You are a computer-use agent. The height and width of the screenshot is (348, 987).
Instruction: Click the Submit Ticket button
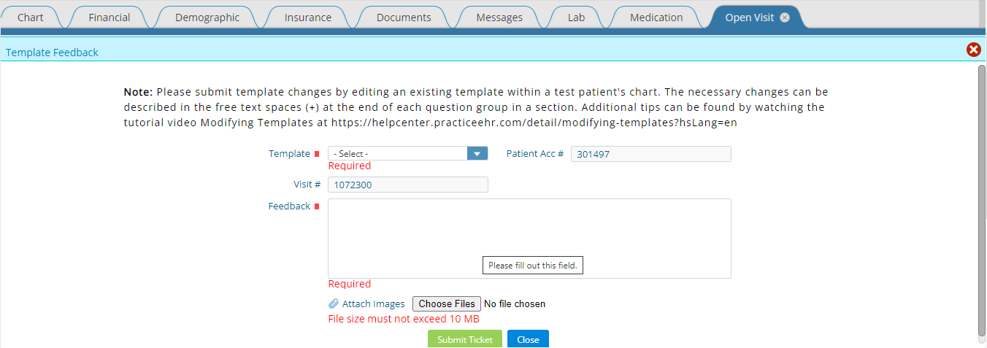coord(465,339)
